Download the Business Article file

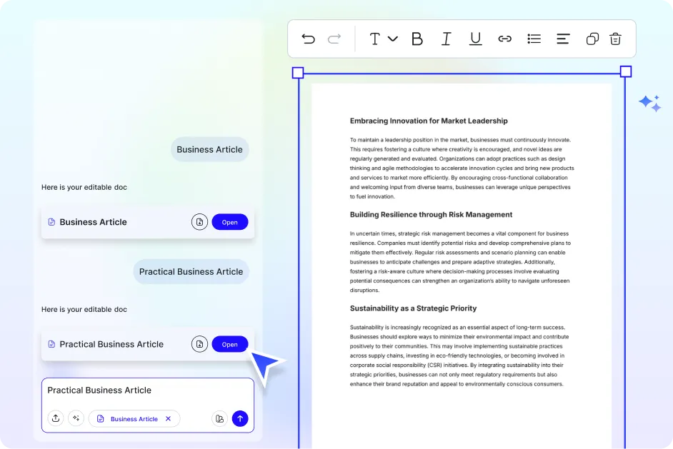(x=199, y=222)
